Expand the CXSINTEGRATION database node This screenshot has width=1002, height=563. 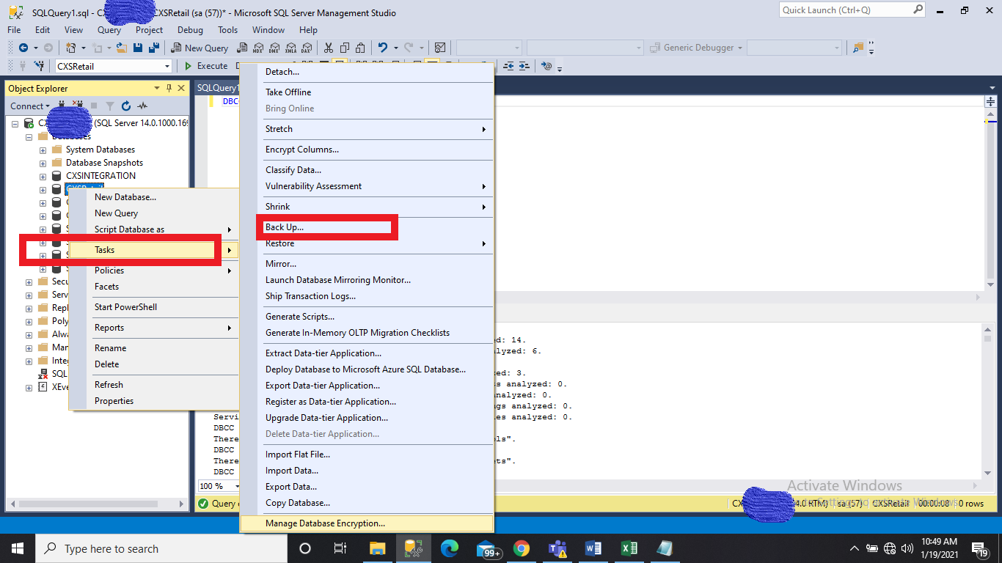(43, 176)
